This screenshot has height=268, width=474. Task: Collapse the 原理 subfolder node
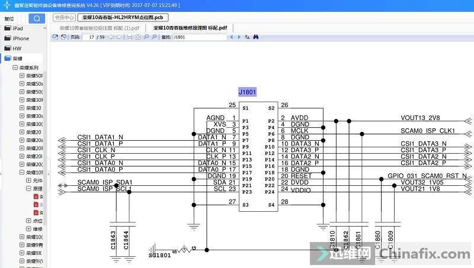pos(28,188)
